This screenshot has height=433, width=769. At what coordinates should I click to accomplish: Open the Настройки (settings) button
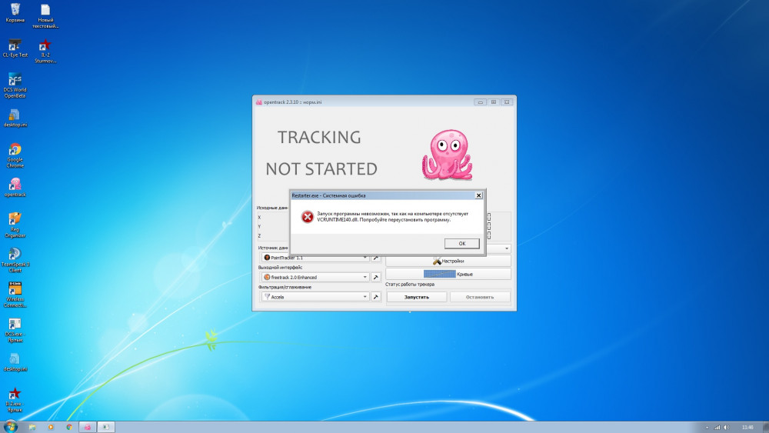click(x=448, y=261)
